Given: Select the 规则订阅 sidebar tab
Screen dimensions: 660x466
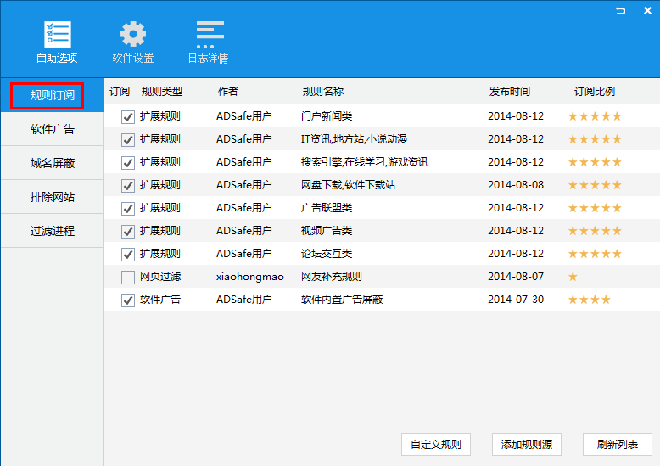Looking at the screenshot, I should point(53,95).
